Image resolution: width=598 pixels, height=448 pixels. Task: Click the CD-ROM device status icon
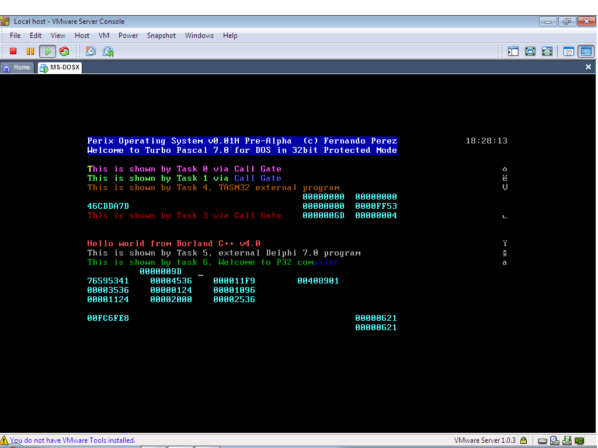coord(554,442)
